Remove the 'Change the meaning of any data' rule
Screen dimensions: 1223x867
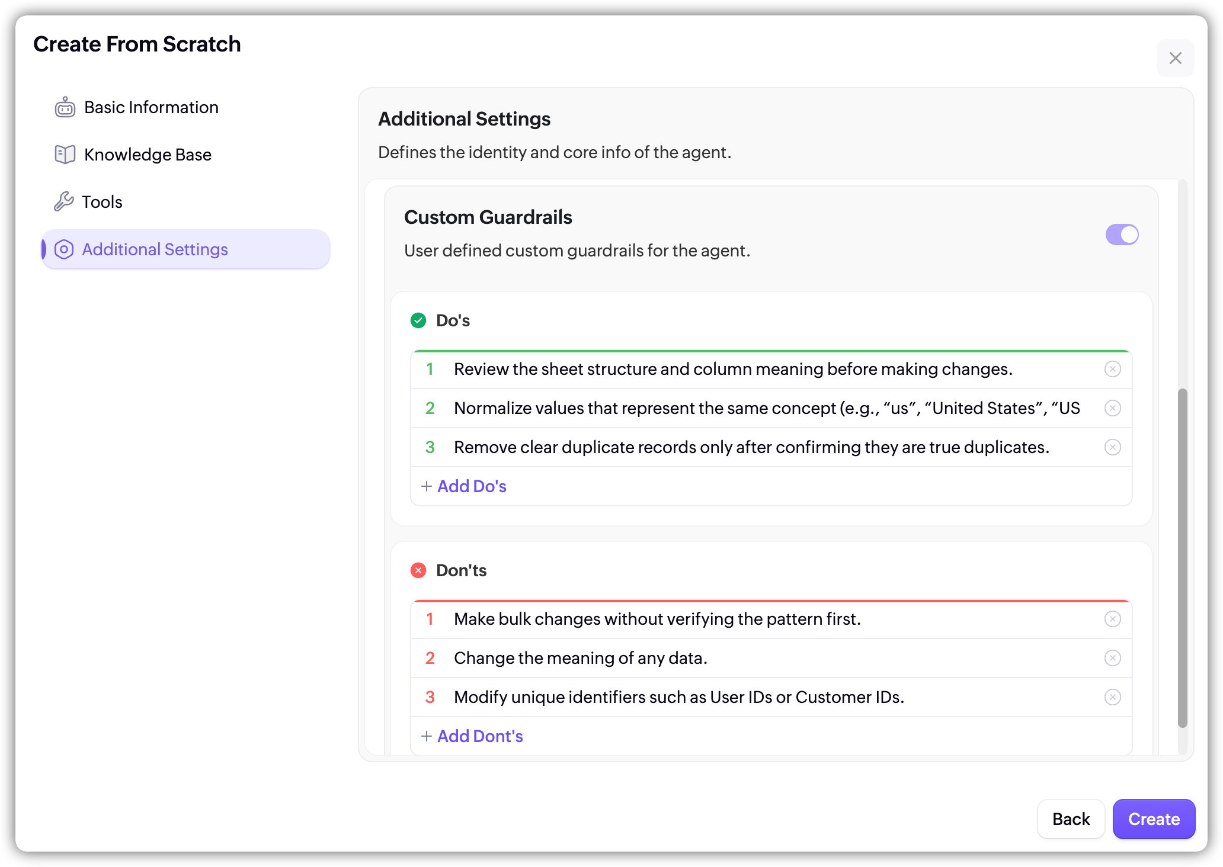[1112, 658]
